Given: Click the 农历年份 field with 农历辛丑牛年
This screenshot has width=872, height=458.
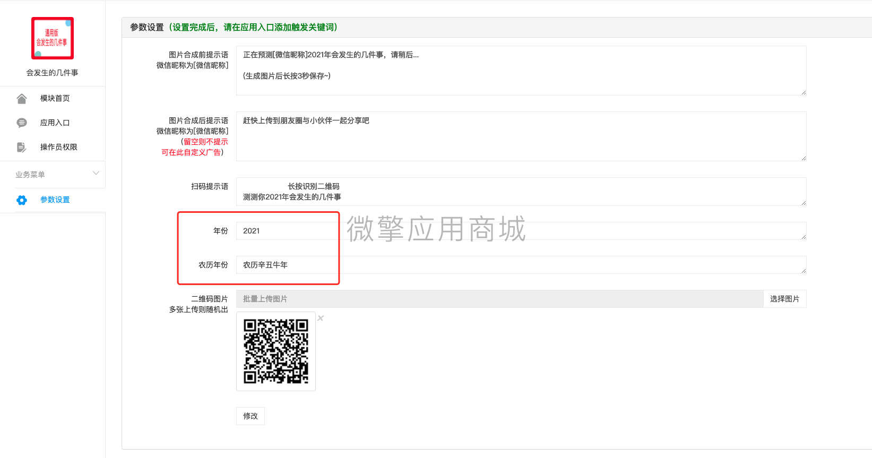Looking at the screenshot, I should pyautogui.click(x=521, y=265).
